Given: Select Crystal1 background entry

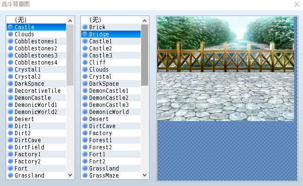Looking at the screenshot, I should pyautogui.click(x=36, y=69).
